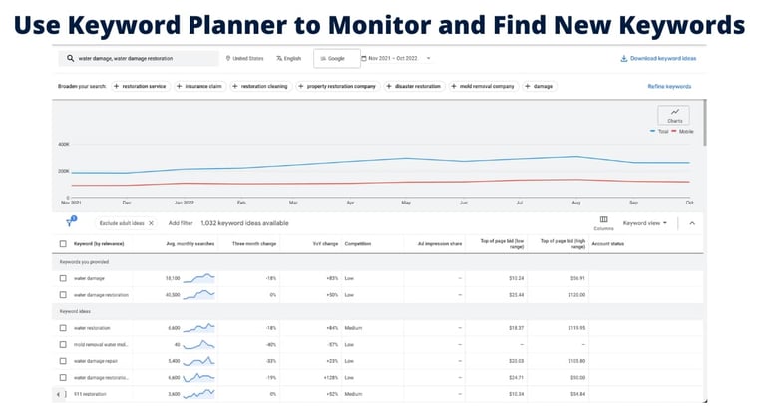Remove the Exclude adult ideas filter
The height and width of the screenshot is (408, 759).
click(151, 223)
